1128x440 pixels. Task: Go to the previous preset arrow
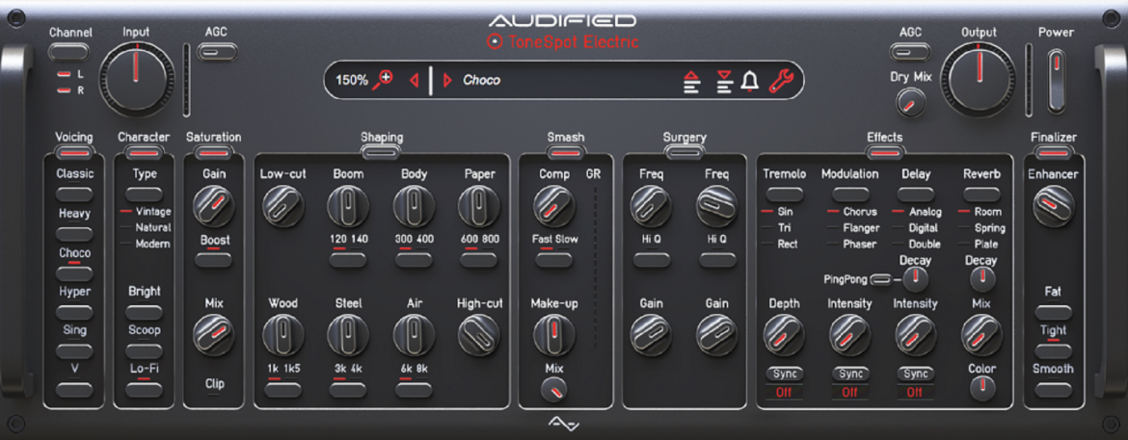[414, 80]
